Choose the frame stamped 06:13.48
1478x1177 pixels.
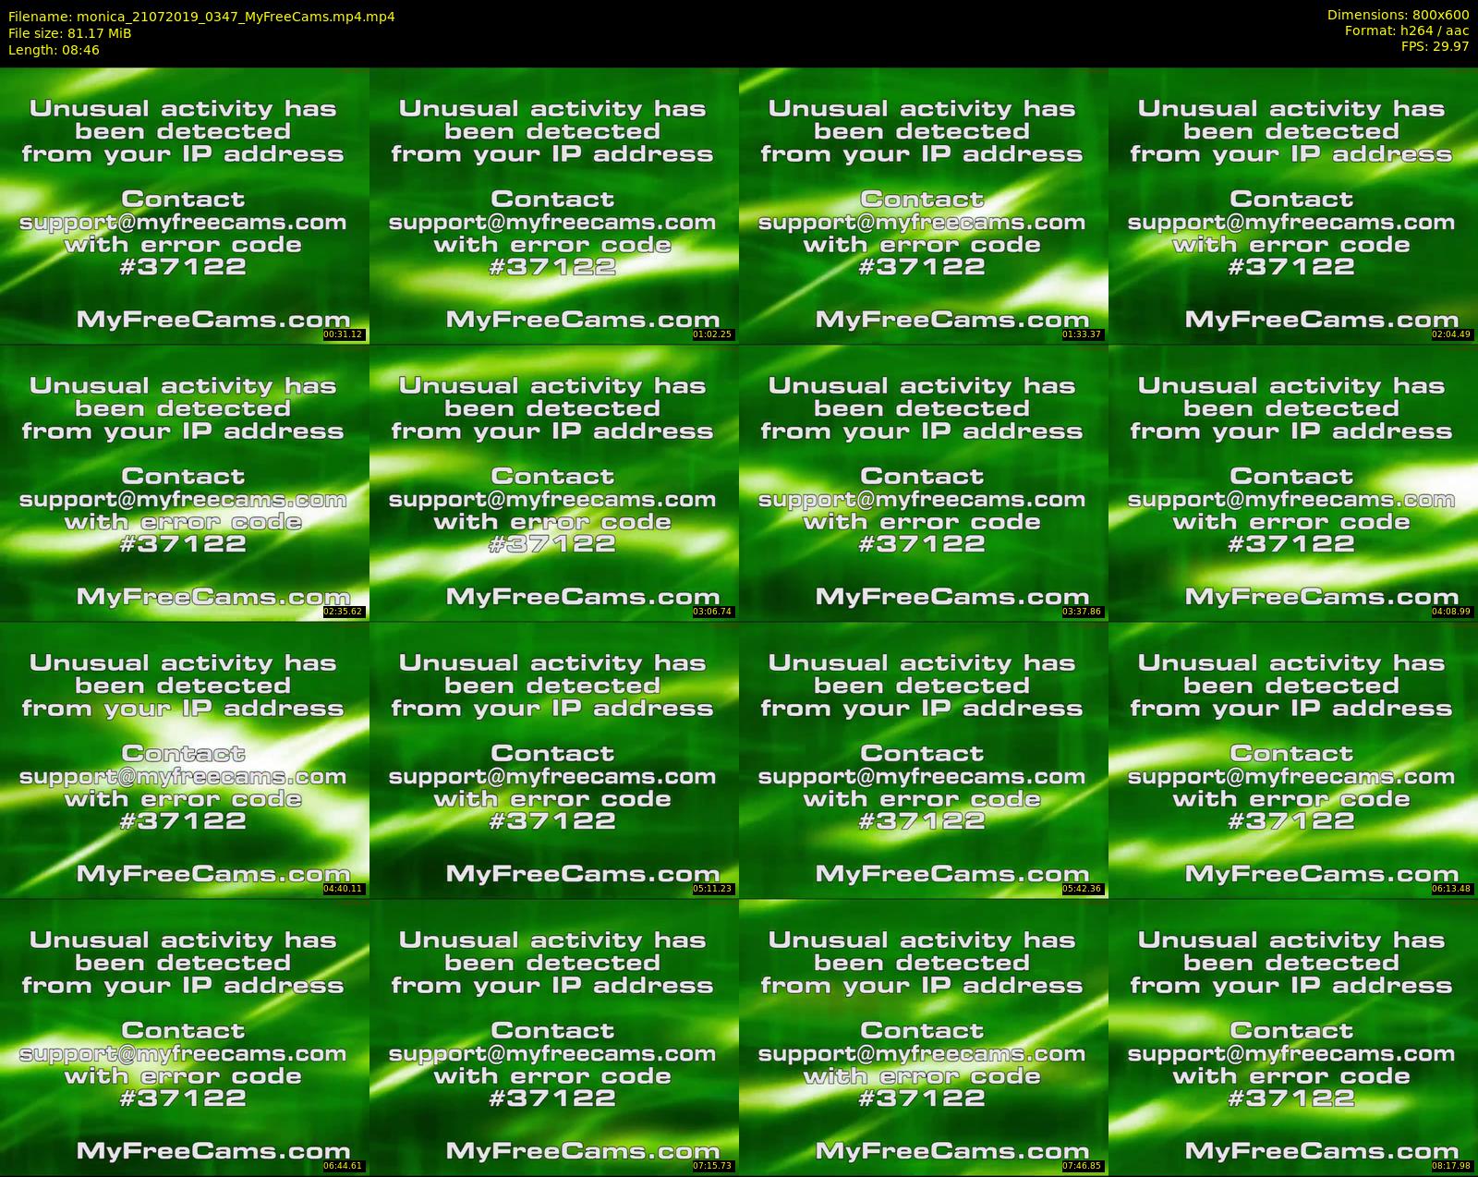[1293, 759]
